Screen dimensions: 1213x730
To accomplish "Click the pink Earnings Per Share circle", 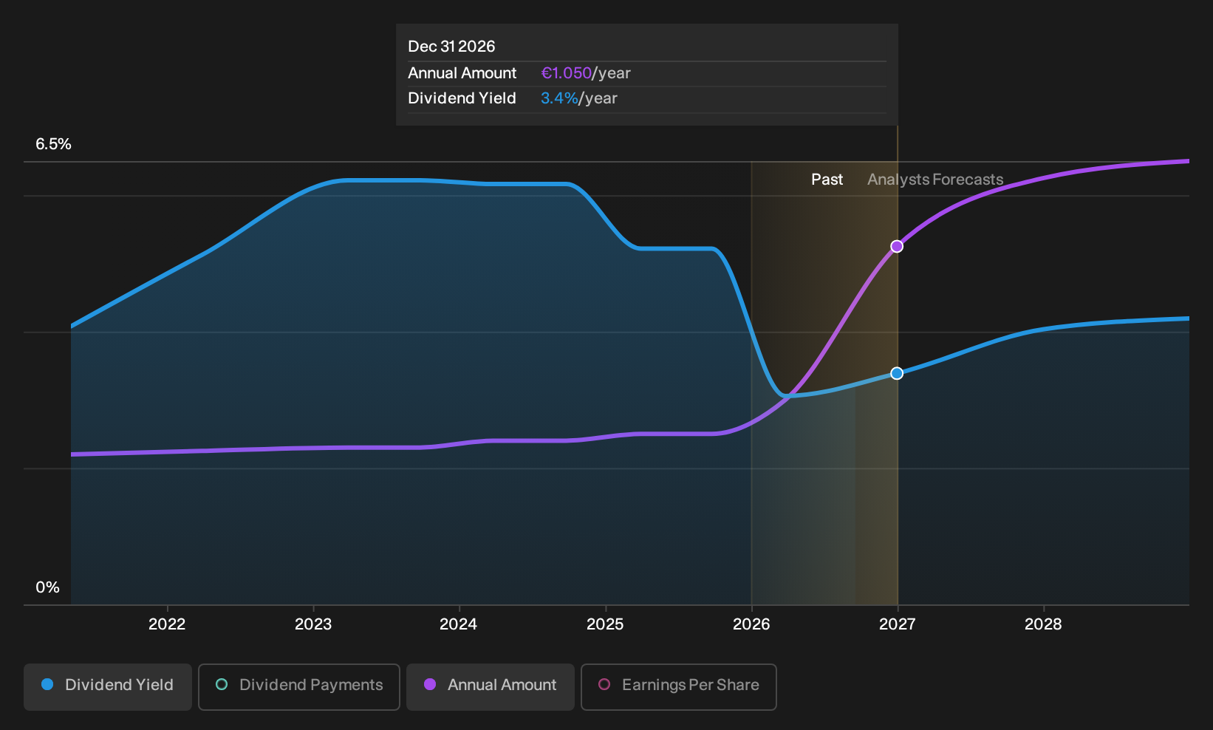I will [x=604, y=684].
